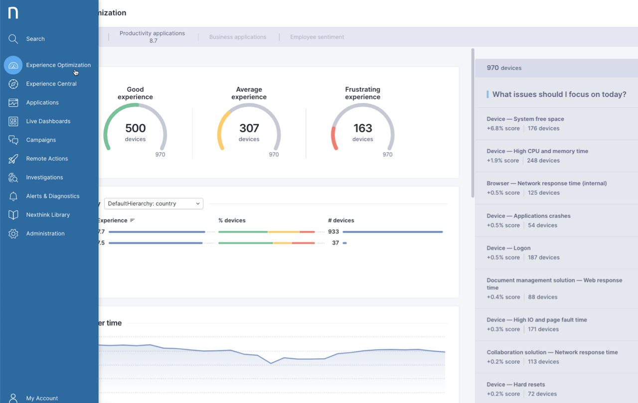Select the Experience Optimization sidebar icon
Screen dimensions: 638x403
(13, 65)
